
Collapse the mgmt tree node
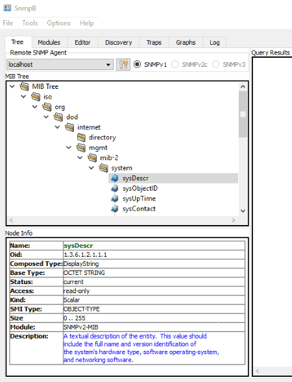69,148
